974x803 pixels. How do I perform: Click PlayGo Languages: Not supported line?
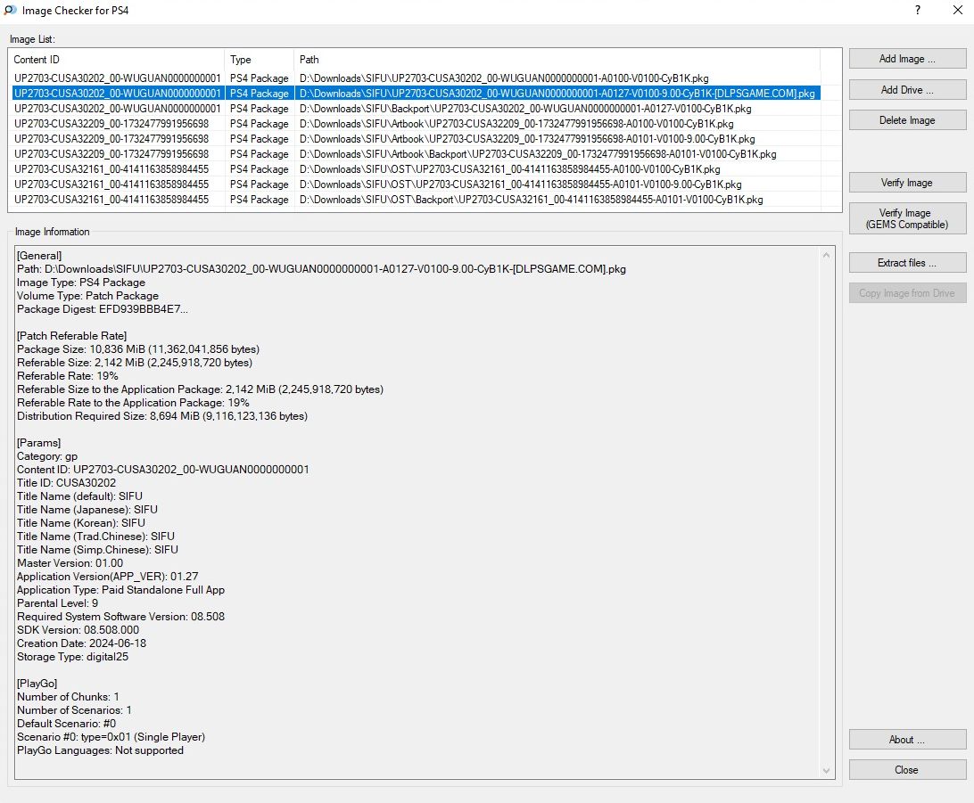100,750
